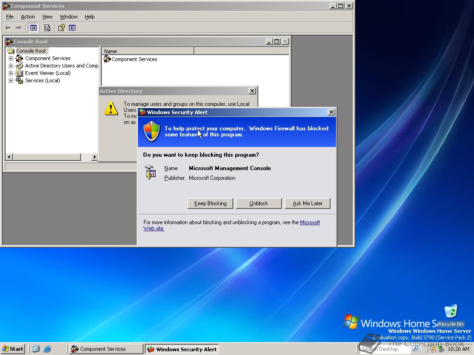Select the Event Viewer (Local) node icon
The image size is (474, 355).
pyautogui.click(x=19, y=73)
